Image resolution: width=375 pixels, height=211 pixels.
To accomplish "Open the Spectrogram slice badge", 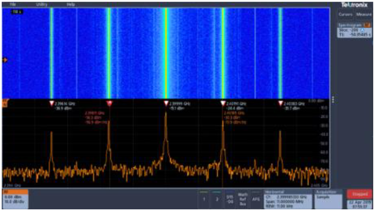I will [354, 30].
